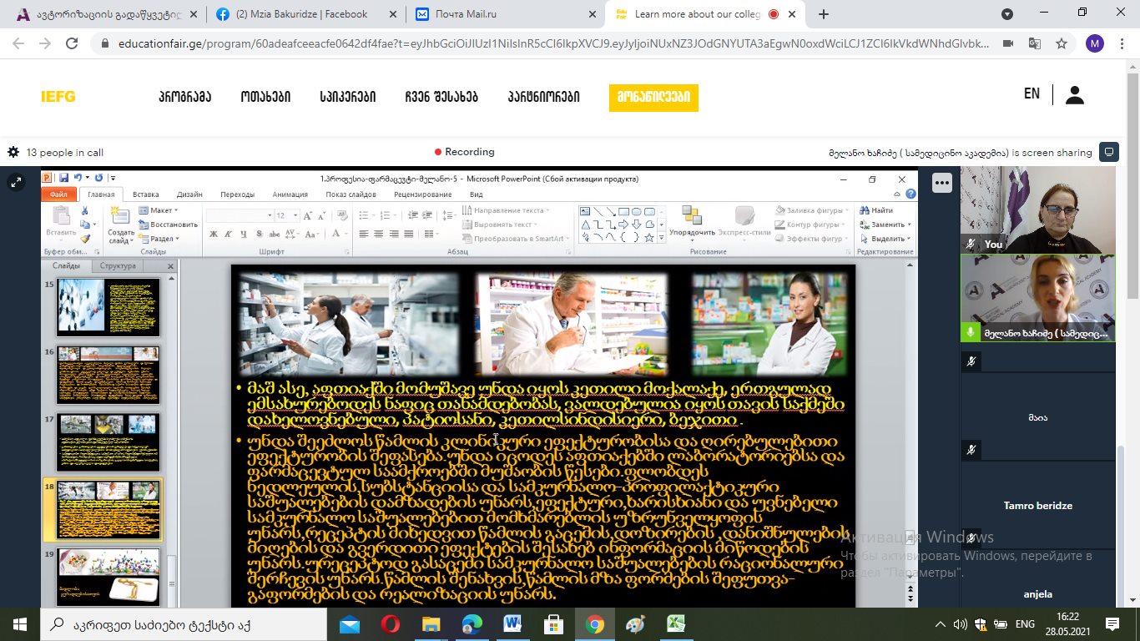This screenshot has width=1140, height=641.
Task: Switch site language using EN selector
Action: (x=1032, y=94)
